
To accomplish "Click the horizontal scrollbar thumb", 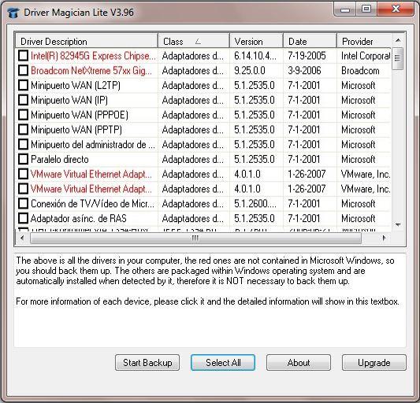I will [195, 238].
